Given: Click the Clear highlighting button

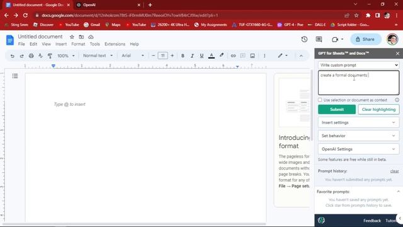Looking at the screenshot, I should coord(378,109).
